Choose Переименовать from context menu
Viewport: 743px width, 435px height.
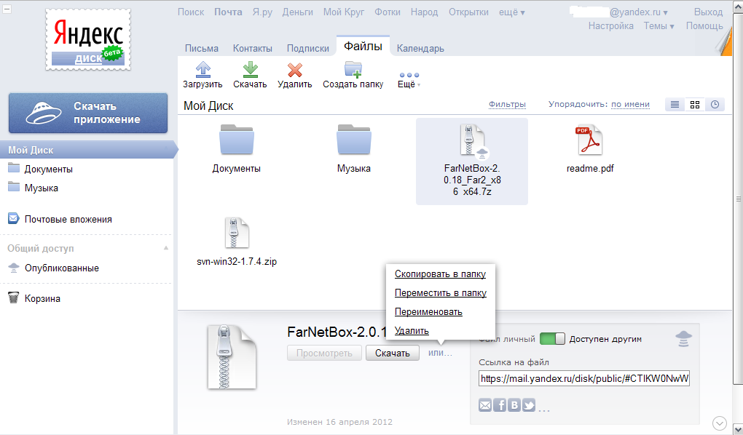coord(428,312)
